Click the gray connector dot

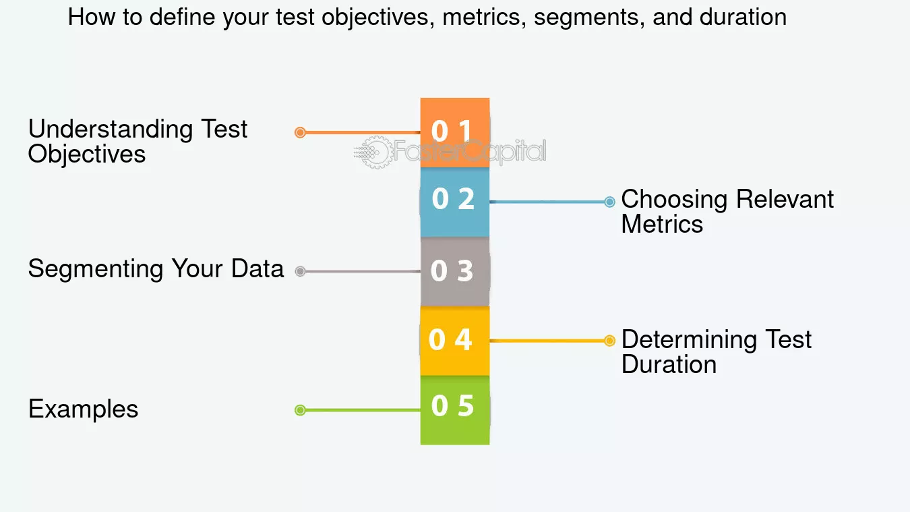click(x=301, y=271)
